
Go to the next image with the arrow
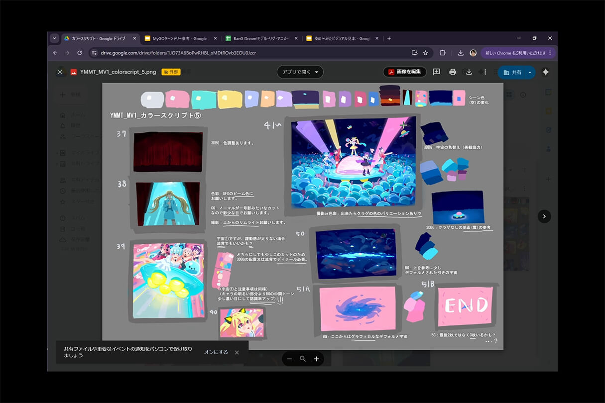point(544,216)
